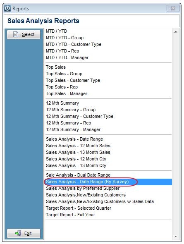Click the Reports power icon in title bar

click(7, 8)
